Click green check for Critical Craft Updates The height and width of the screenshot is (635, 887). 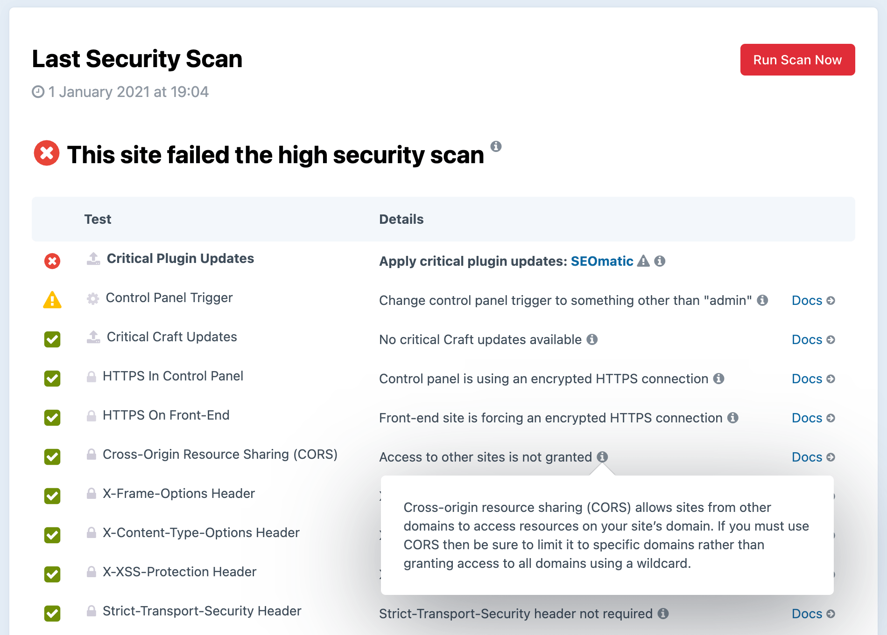point(52,339)
